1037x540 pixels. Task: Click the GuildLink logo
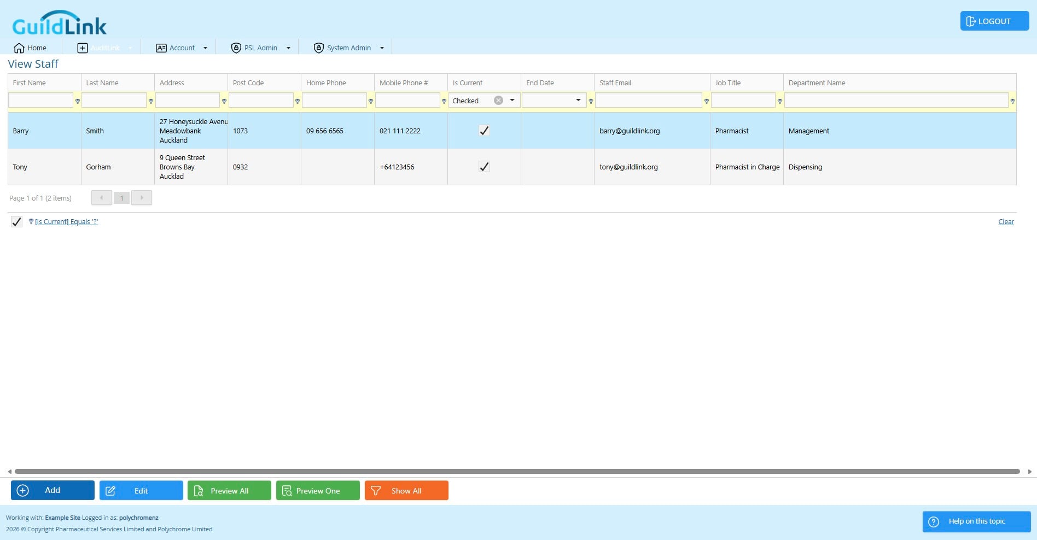point(59,22)
